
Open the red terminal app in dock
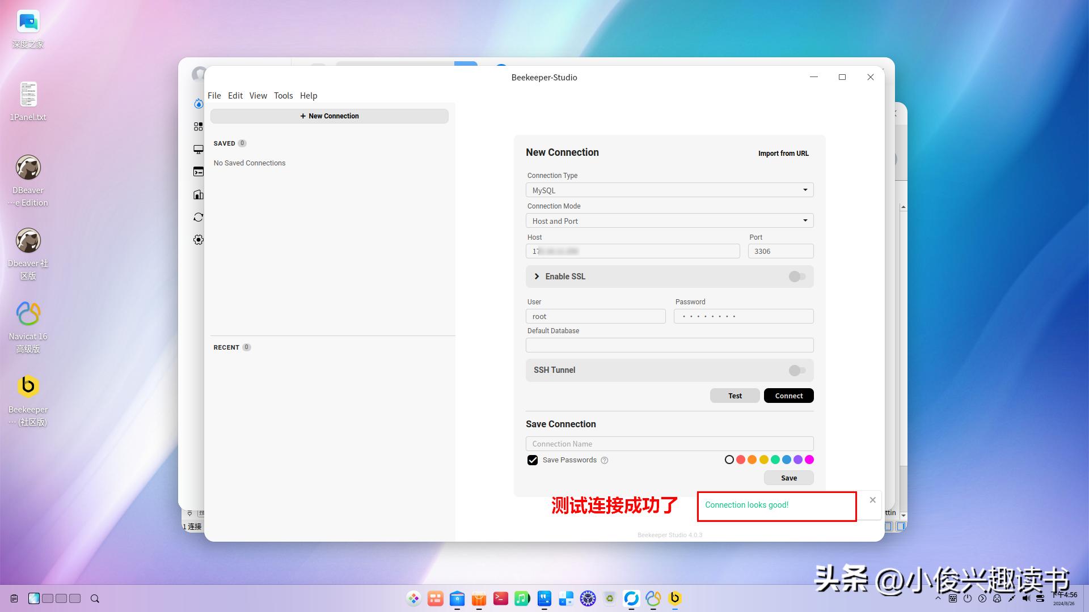[x=500, y=598]
